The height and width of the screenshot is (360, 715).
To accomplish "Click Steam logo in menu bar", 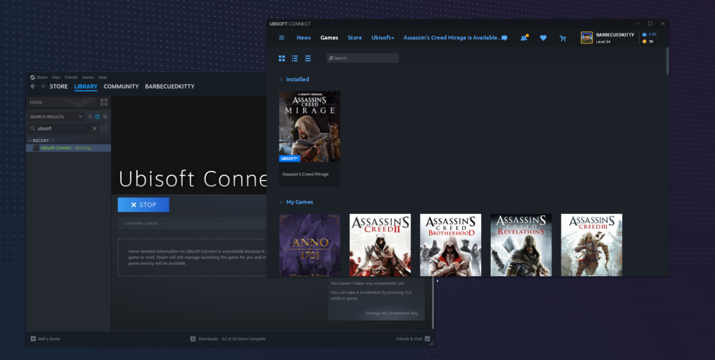I will pyautogui.click(x=32, y=78).
